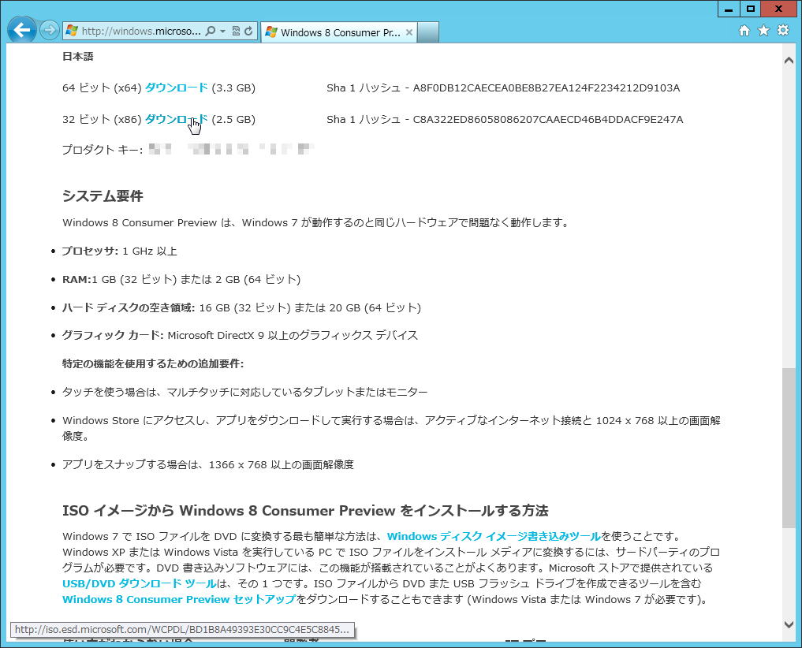Viewport: 802px width, 648px height.
Task: Click the 日本語 language label
Action: [x=78, y=56]
